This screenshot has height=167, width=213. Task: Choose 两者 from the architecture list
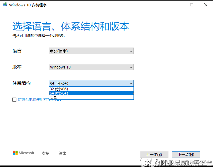pyautogui.click(x=91, y=97)
